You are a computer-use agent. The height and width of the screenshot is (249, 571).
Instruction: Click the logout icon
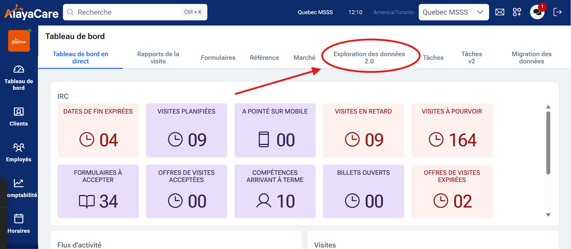557,12
